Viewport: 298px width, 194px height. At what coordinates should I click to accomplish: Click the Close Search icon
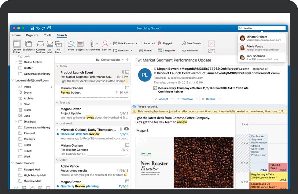click(211, 44)
